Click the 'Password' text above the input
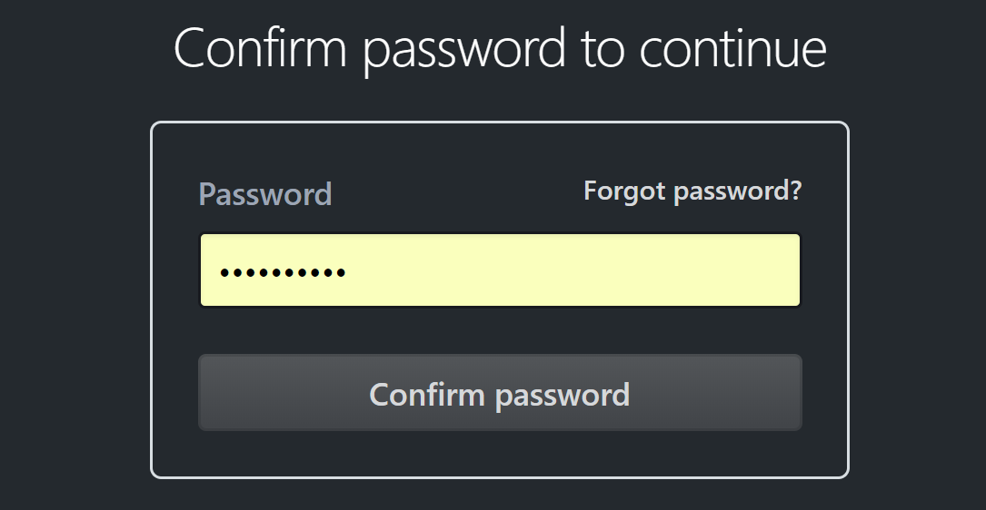The height and width of the screenshot is (510, 986). (265, 194)
